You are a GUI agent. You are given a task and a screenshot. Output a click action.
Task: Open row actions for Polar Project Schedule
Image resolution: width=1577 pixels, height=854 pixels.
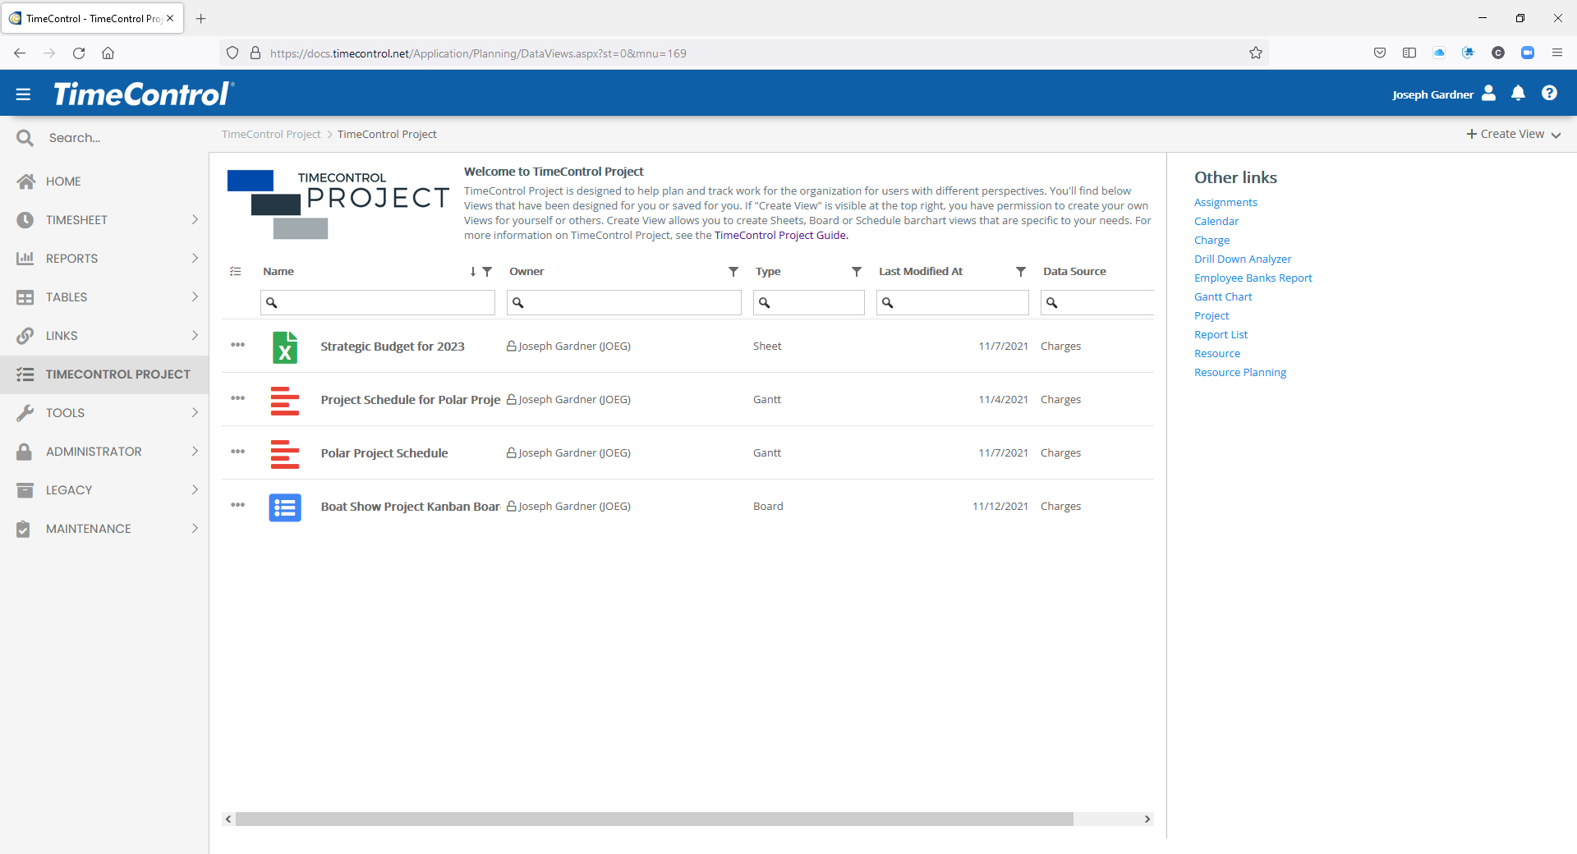[238, 452]
